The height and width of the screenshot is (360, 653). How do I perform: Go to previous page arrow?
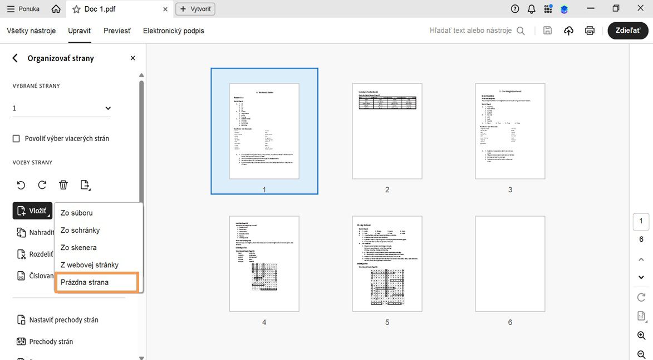[x=641, y=259]
